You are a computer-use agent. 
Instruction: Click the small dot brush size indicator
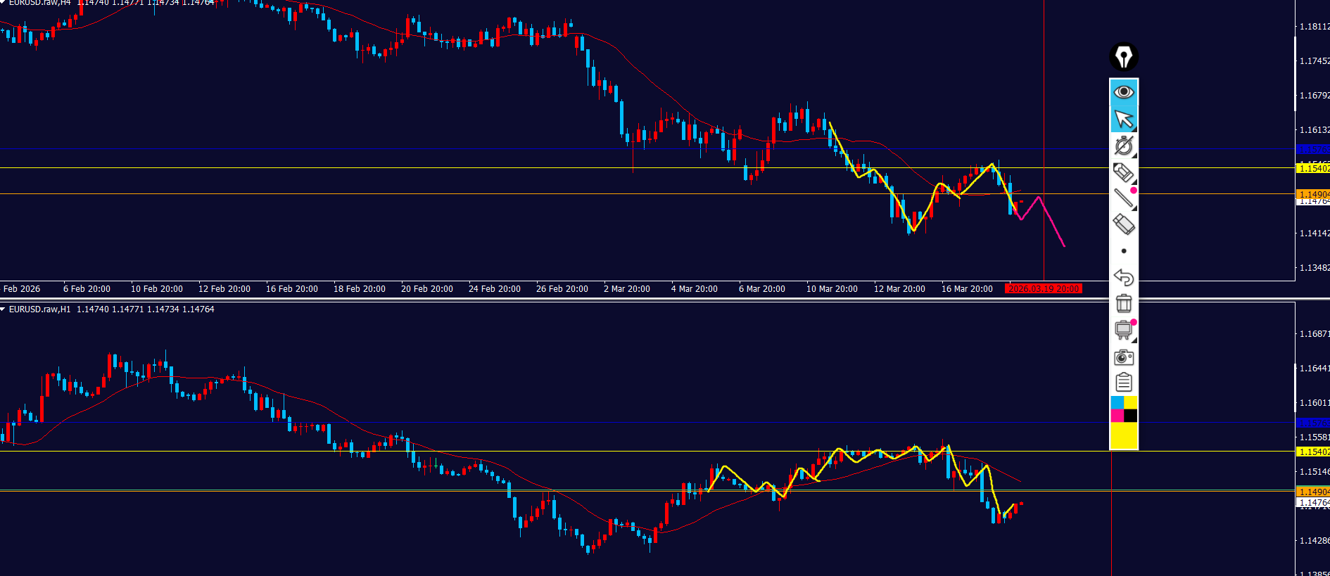(1124, 251)
